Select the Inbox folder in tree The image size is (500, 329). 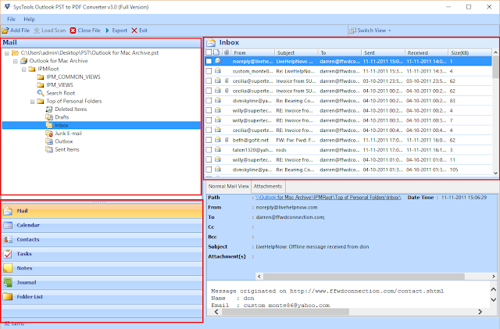click(x=62, y=125)
